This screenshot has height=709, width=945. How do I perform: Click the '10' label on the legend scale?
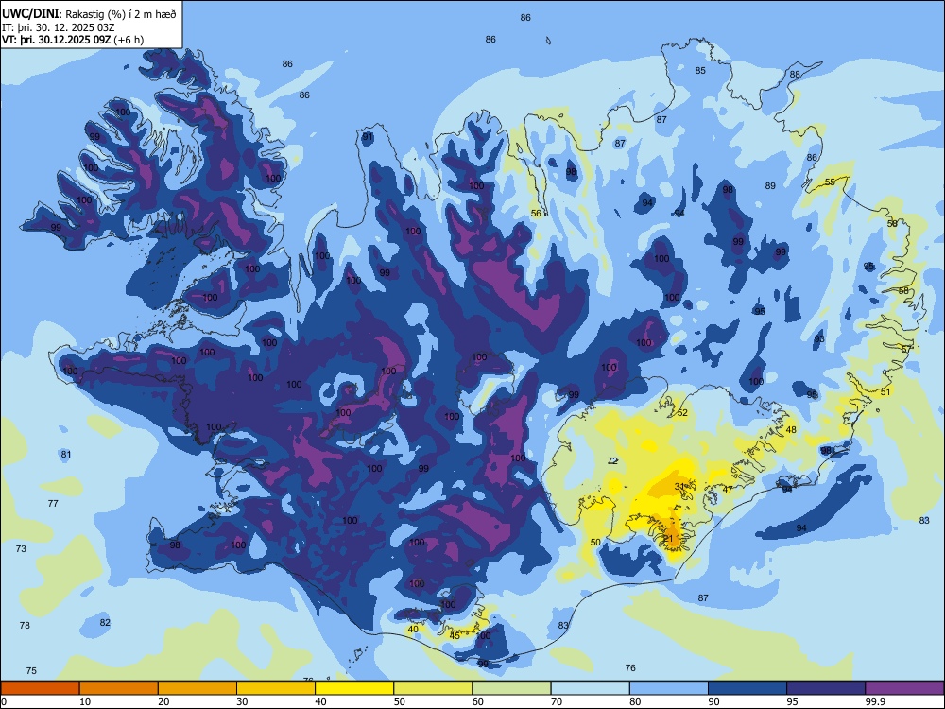[x=85, y=701]
